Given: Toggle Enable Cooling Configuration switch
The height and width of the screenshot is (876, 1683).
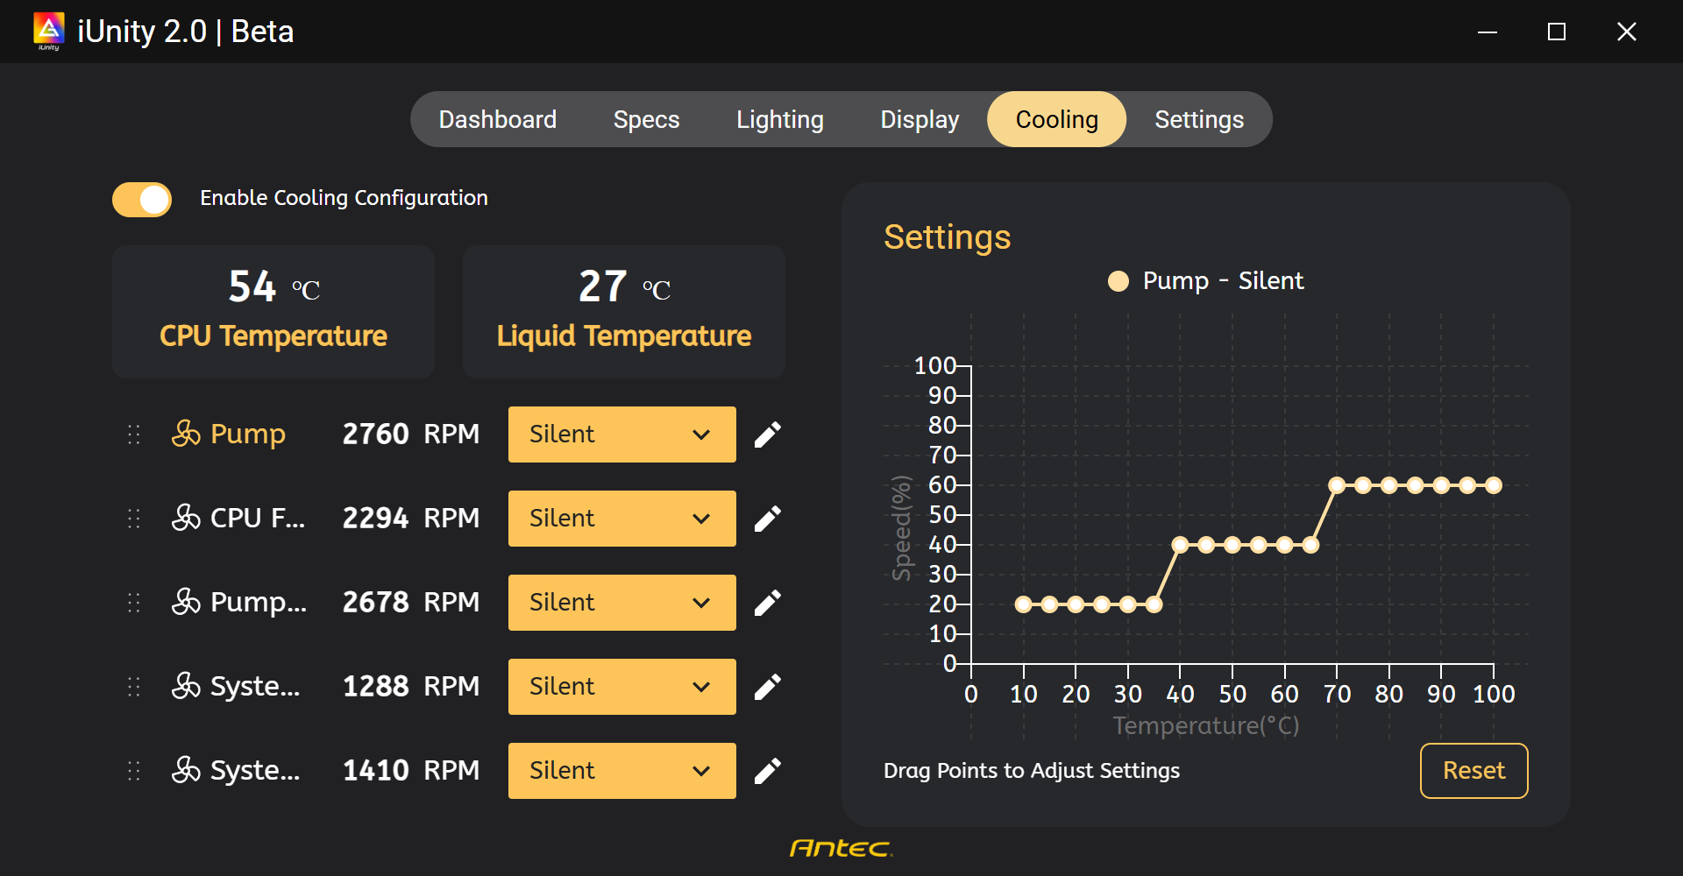Looking at the screenshot, I should 142,200.
